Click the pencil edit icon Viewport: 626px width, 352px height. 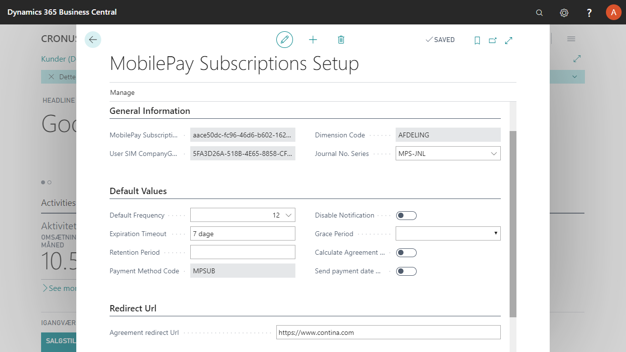[x=285, y=40]
